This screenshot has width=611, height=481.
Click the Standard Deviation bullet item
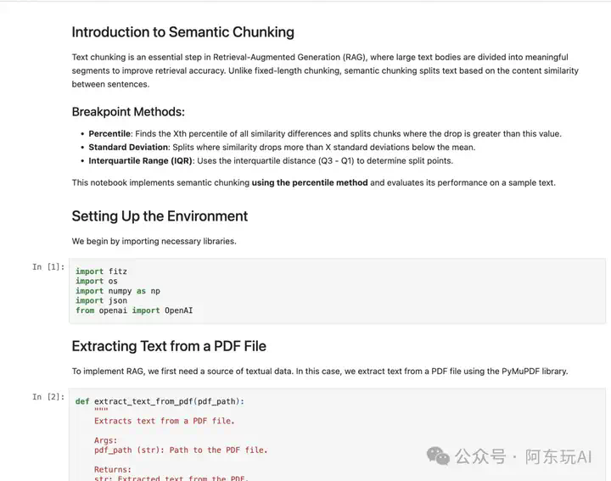(282, 148)
